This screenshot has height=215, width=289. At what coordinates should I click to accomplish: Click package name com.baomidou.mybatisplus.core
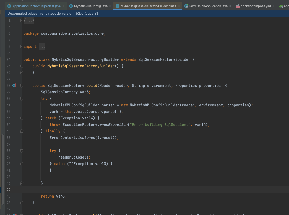pos(72,33)
